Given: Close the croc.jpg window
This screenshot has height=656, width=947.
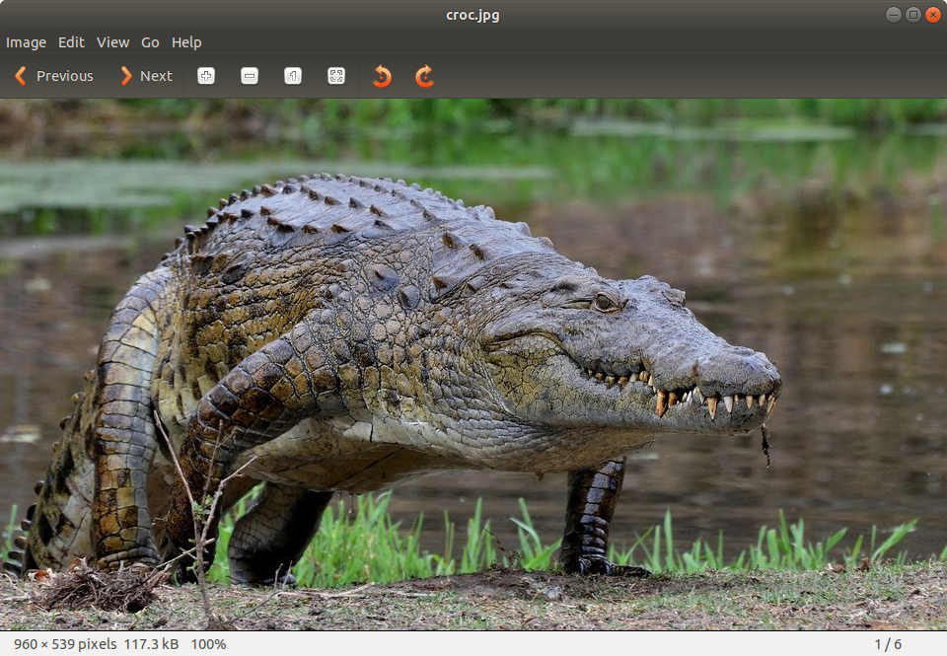Looking at the screenshot, I should [x=932, y=14].
